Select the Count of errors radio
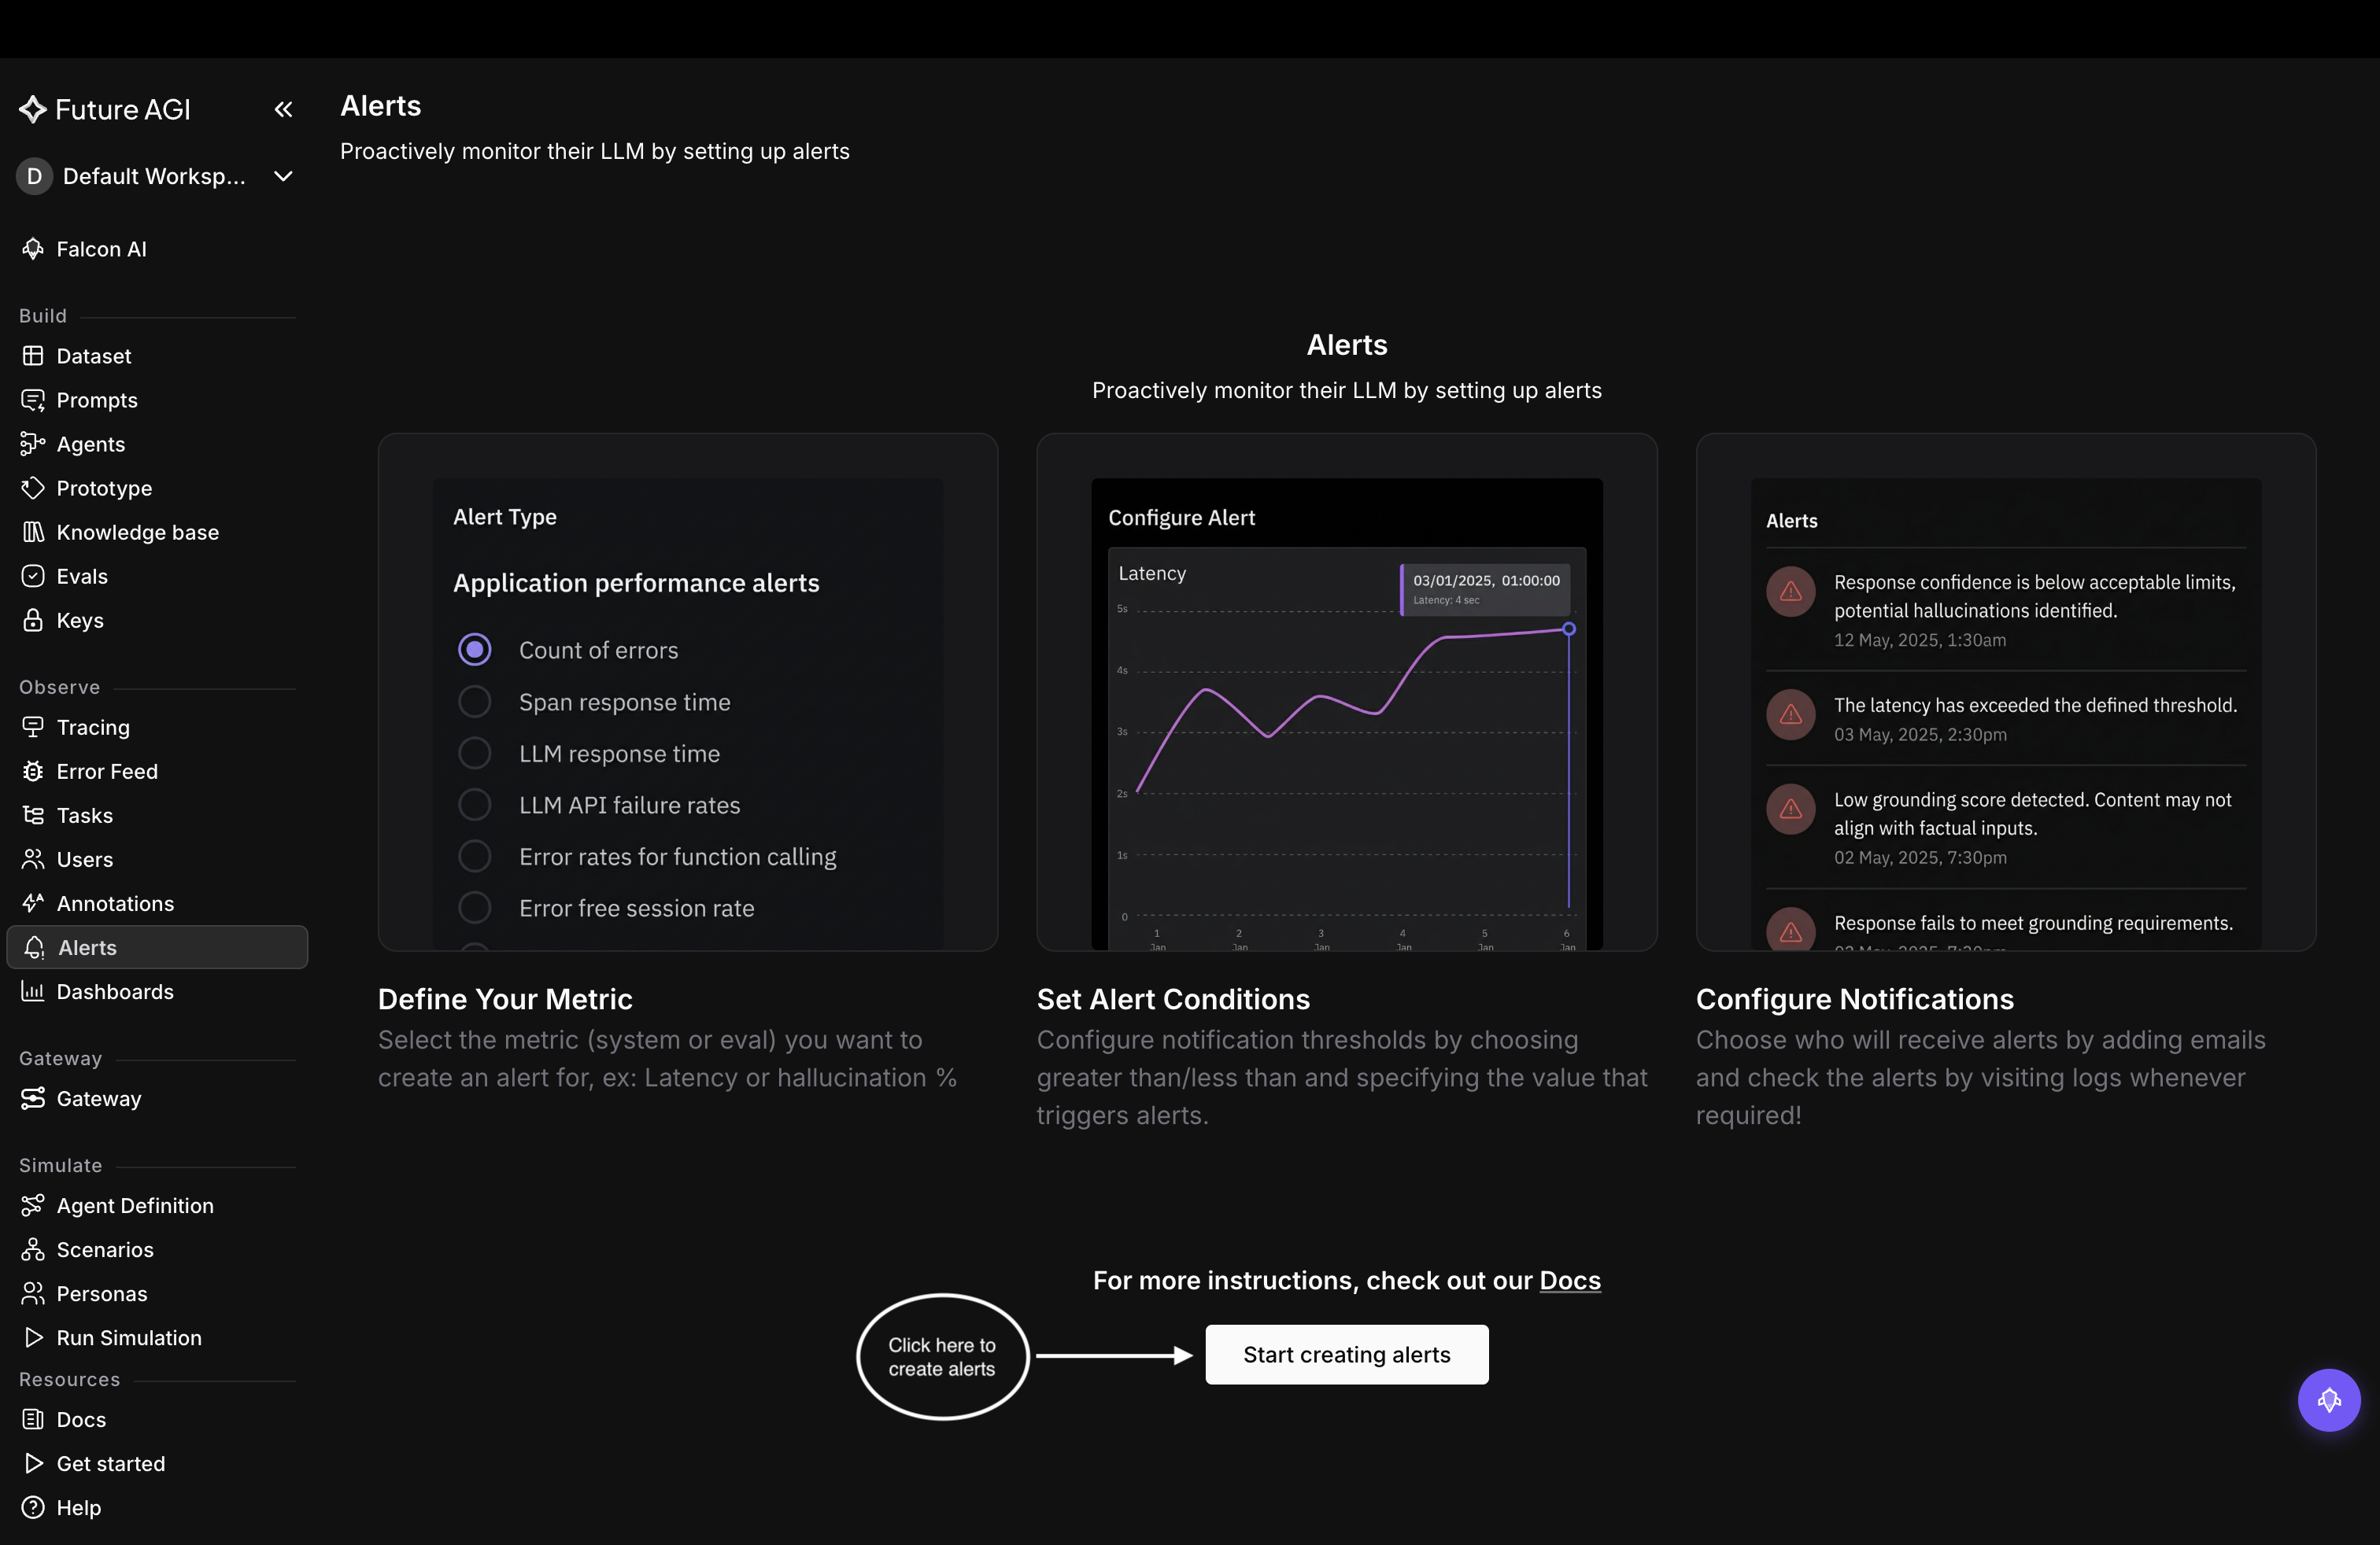The width and height of the screenshot is (2380, 1545). (x=474, y=650)
